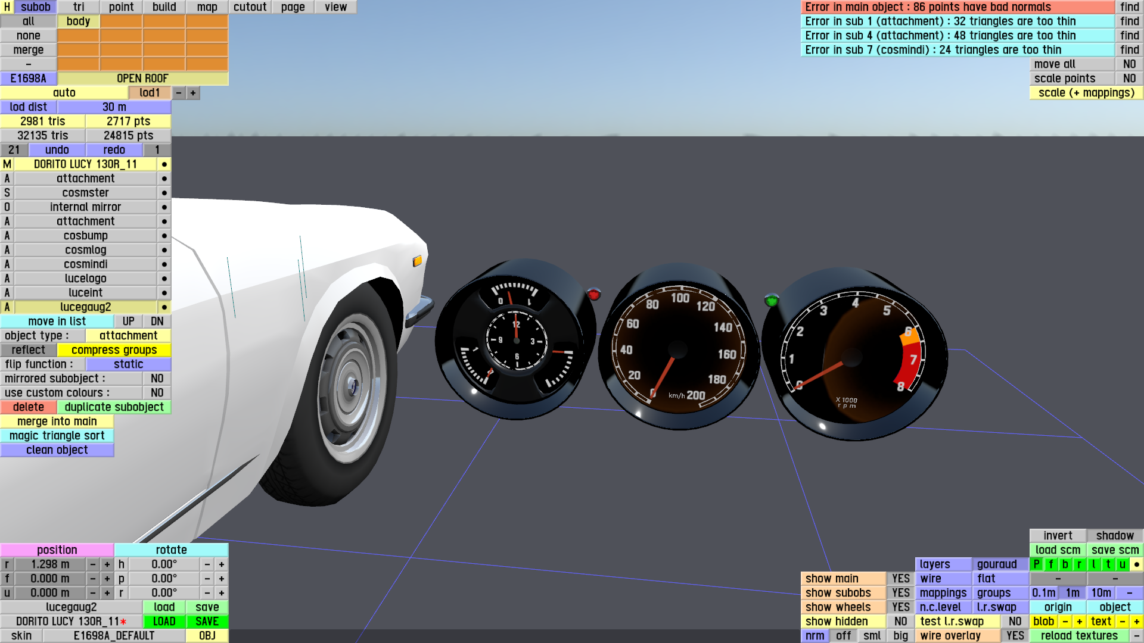Image resolution: width=1144 pixels, height=643 pixels.
Task: Toggle show hidden NO
Action: coord(900,622)
